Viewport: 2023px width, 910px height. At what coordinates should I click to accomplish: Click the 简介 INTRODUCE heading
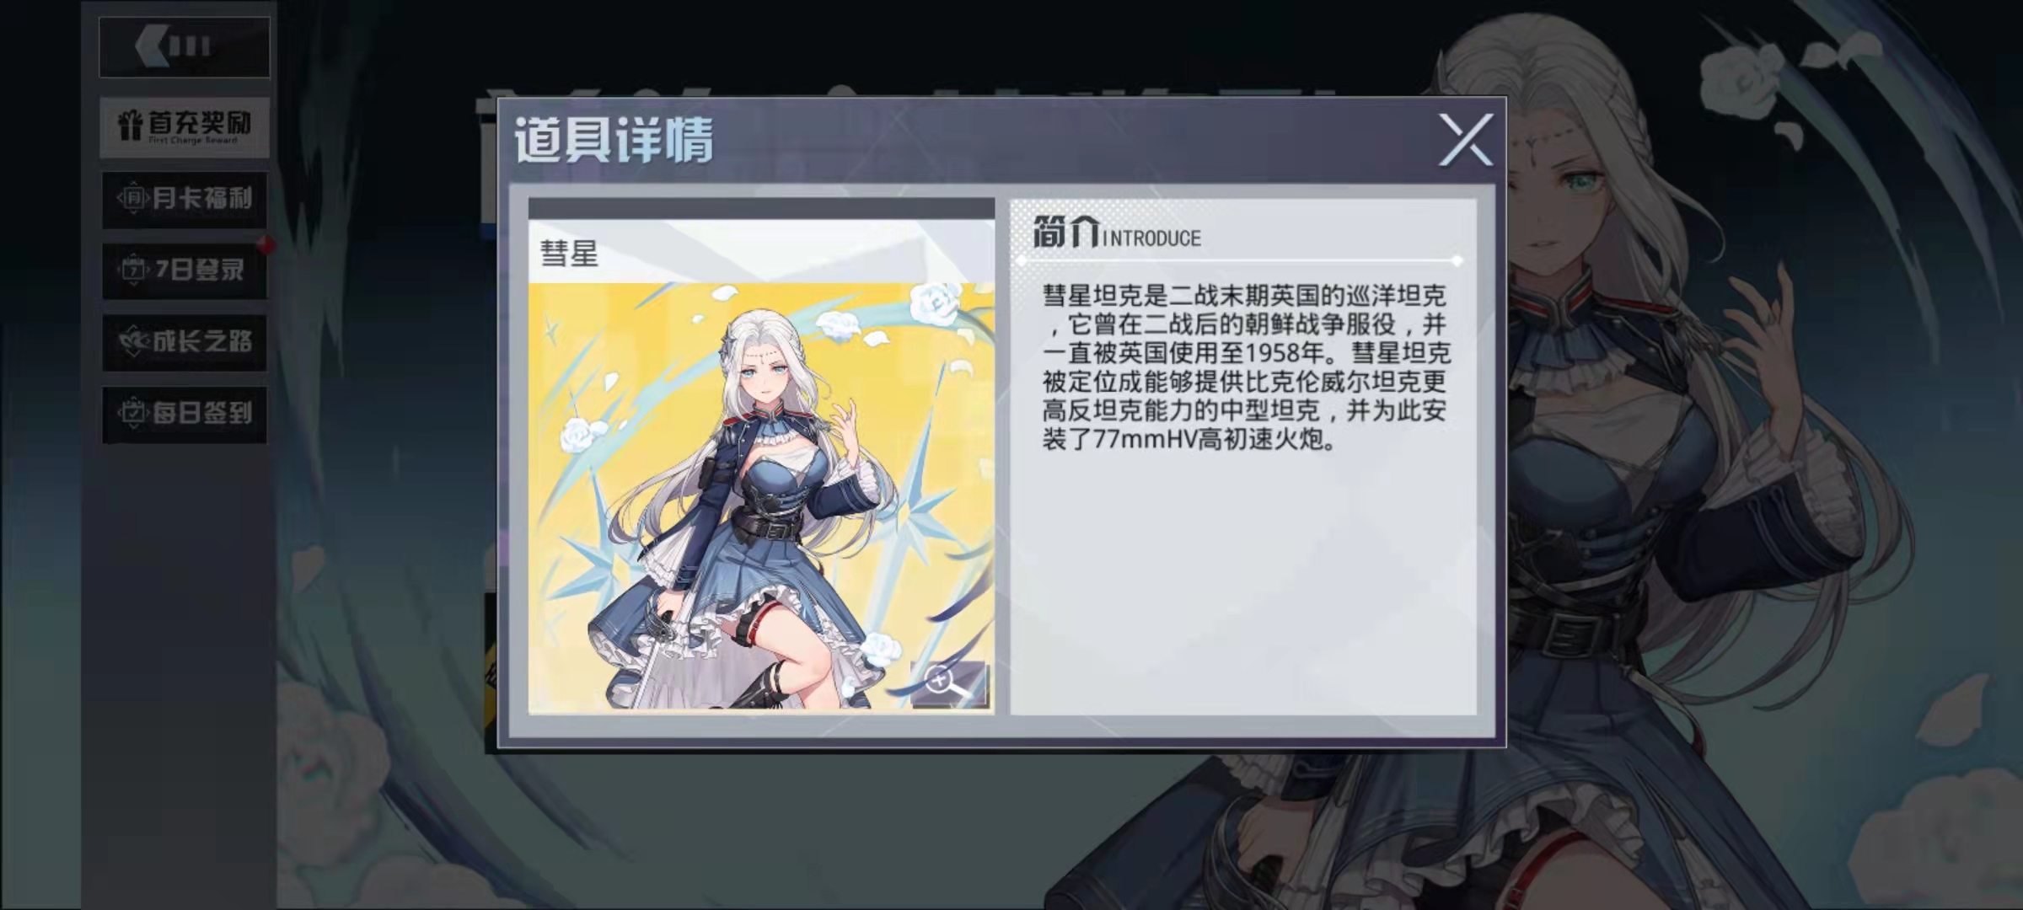pyautogui.click(x=1117, y=233)
